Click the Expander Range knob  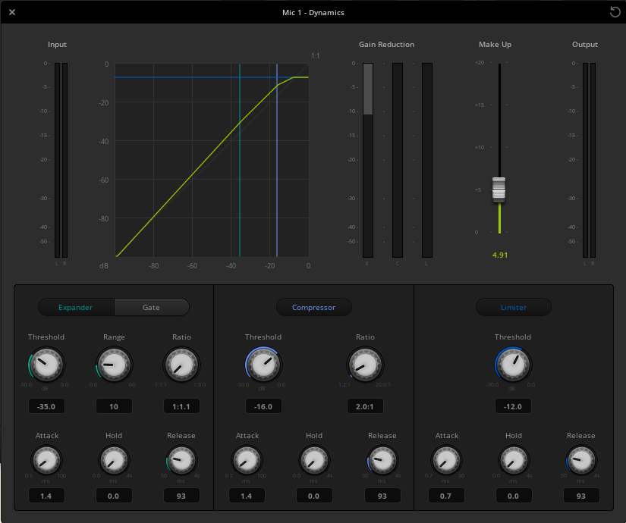(x=114, y=365)
